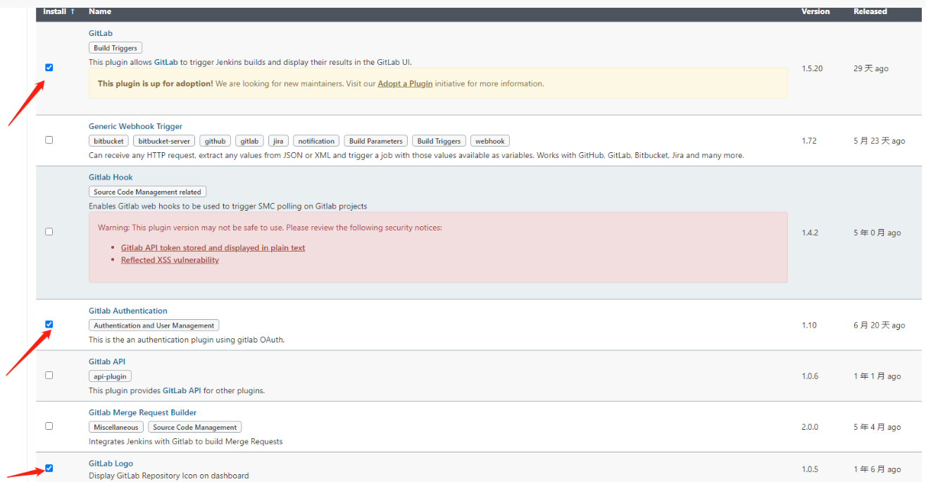The image size is (926, 482).
Task: Click the webhook tag
Action: (x=490, y=141)
